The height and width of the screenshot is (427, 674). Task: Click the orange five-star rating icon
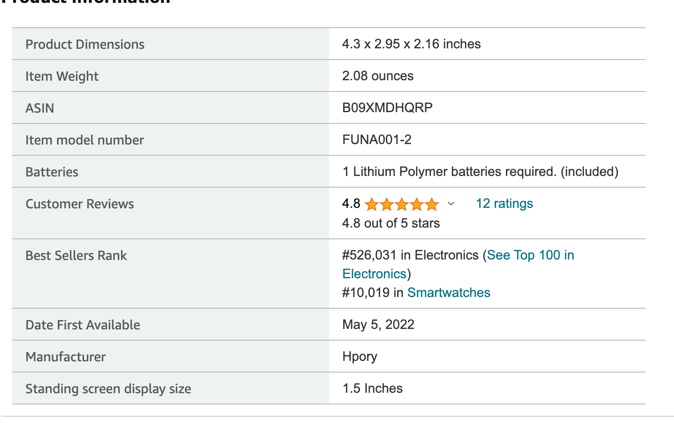[x=401, y=204]
